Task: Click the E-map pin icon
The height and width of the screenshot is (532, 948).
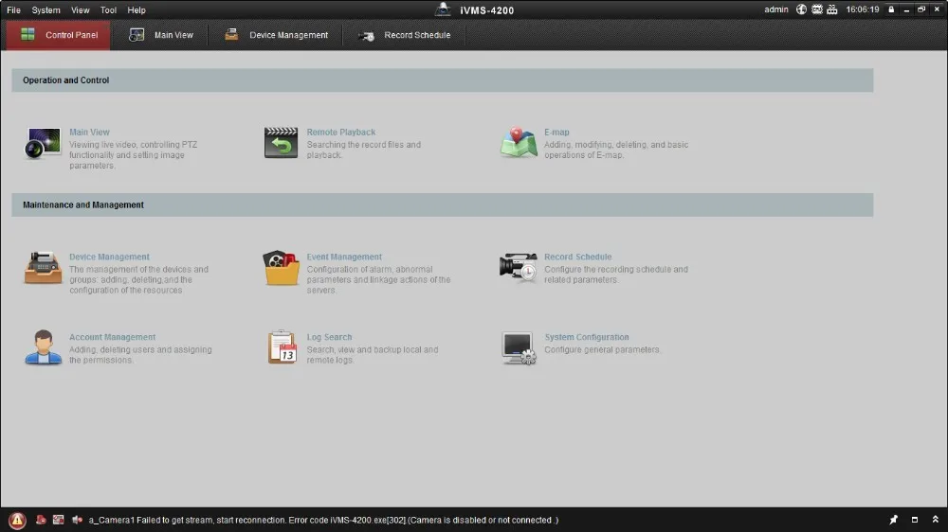Action: [x=519, y=143]
